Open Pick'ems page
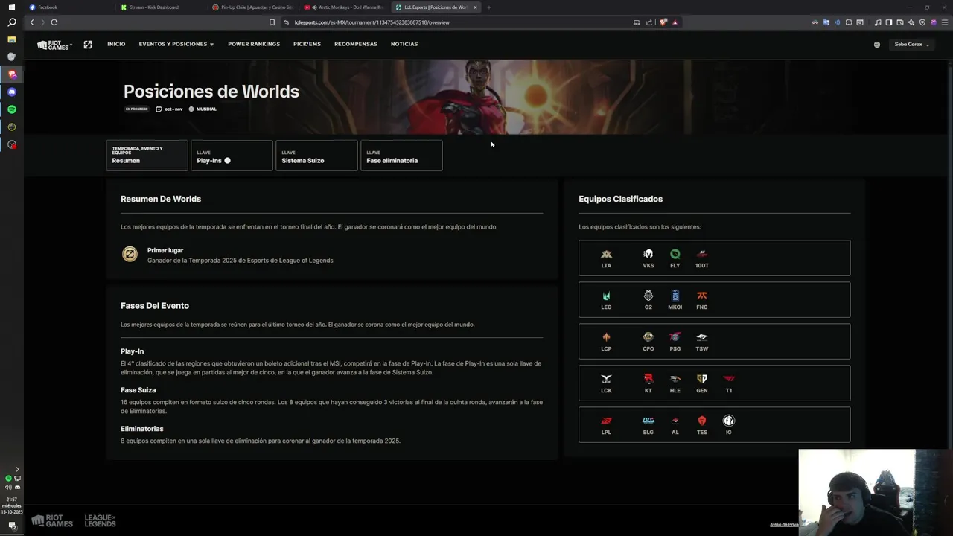Screen dimensions: 953x536 click(x=307, y=45)
